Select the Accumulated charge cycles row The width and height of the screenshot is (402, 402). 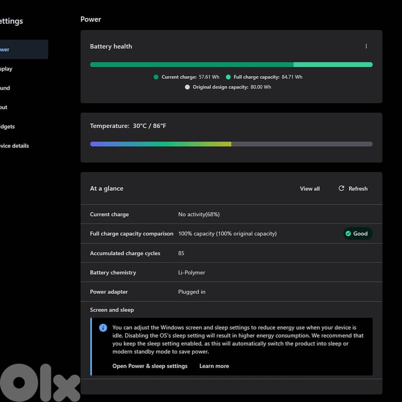point(231,253)
